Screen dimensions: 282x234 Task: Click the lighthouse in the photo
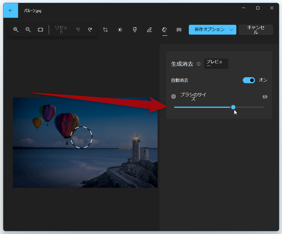click(136, 148)
